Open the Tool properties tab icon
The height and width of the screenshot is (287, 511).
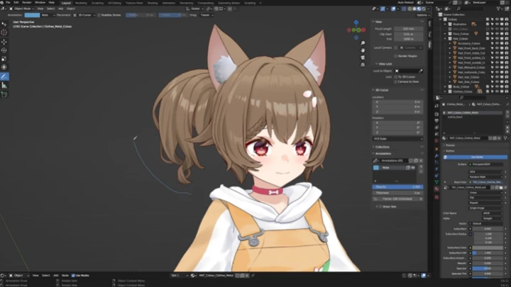[436, 106]
